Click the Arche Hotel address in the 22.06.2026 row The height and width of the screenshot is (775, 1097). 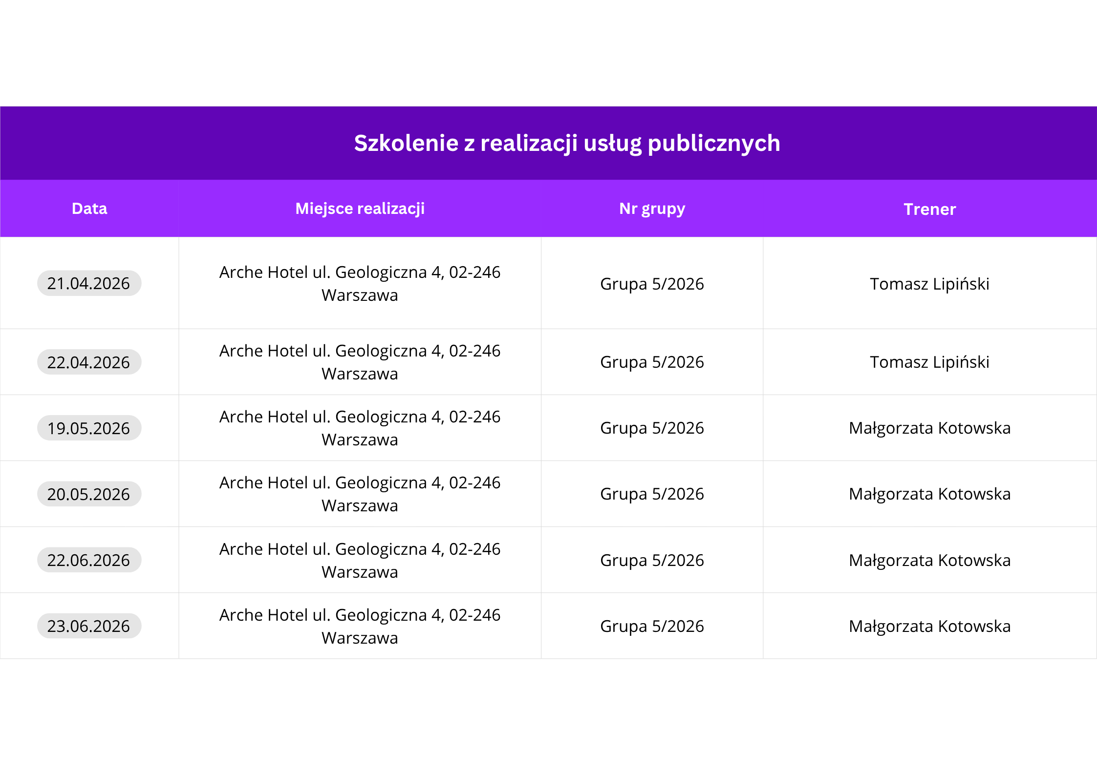[x=360, y=560]
